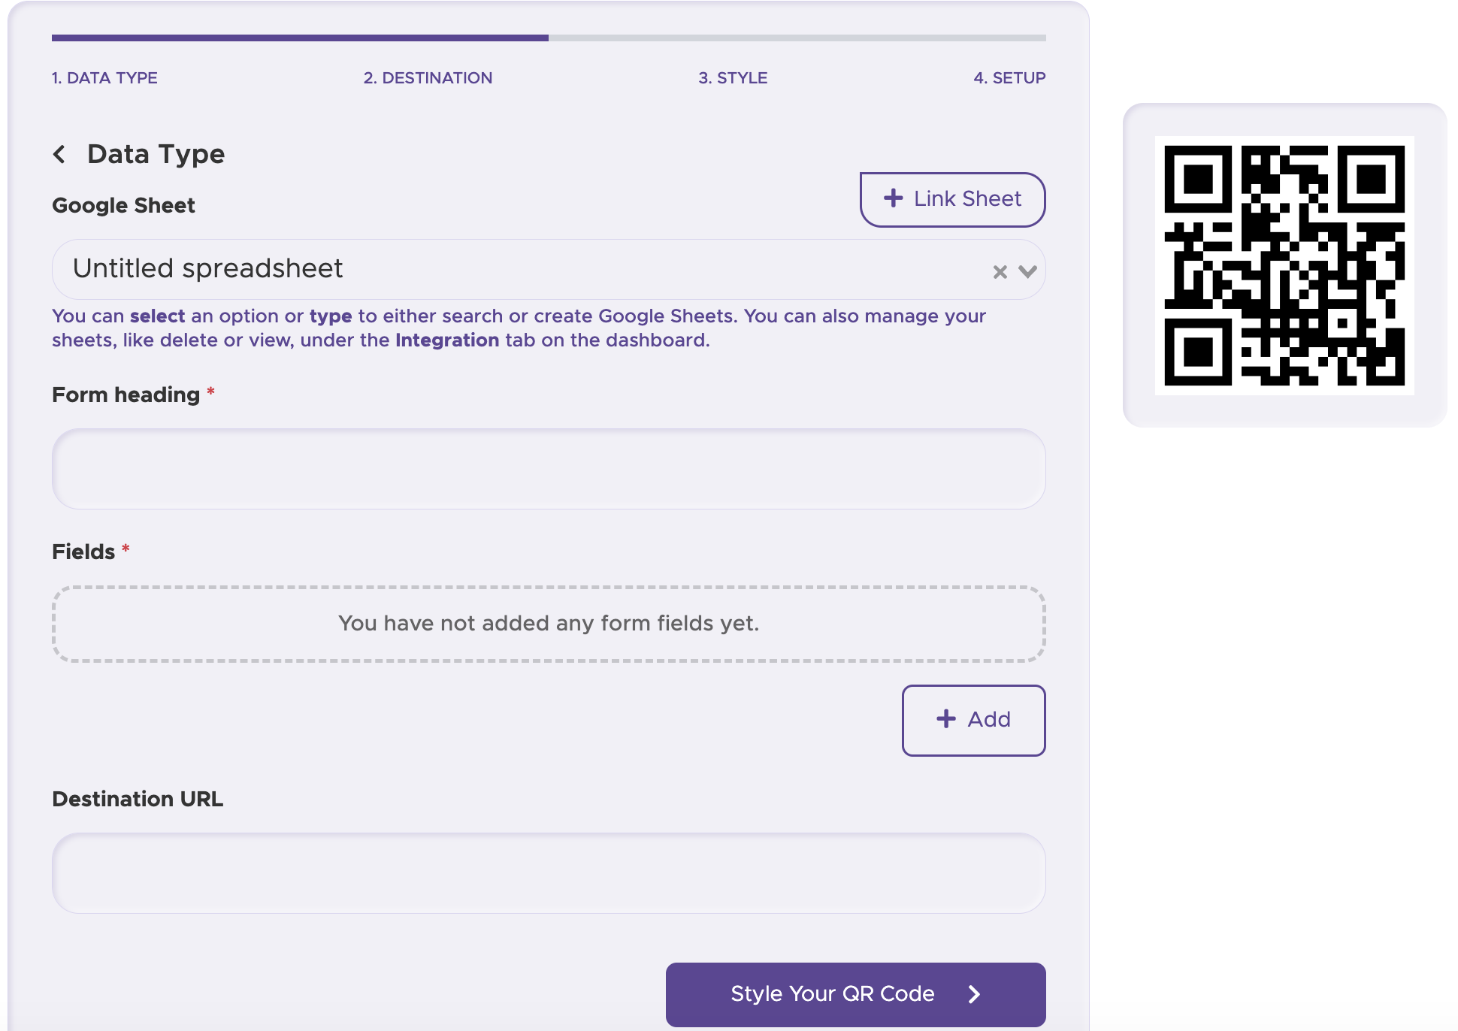1458x1031 pixels.
Task: Open the Untitled spreadsheet combo box
Action: point(519,269)
